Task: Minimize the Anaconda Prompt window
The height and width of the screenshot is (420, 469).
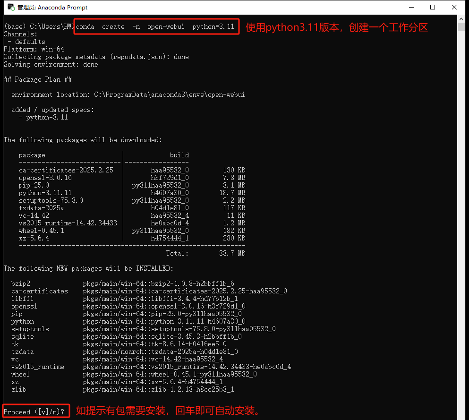Action: click(x=411, y=7)
